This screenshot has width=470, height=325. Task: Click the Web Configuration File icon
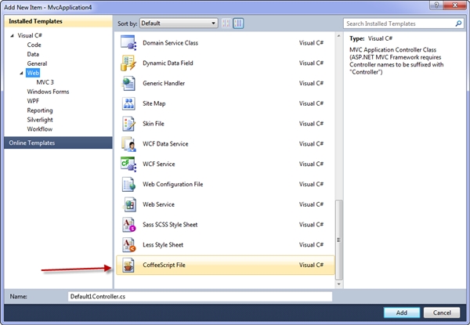tap(128, 184)
